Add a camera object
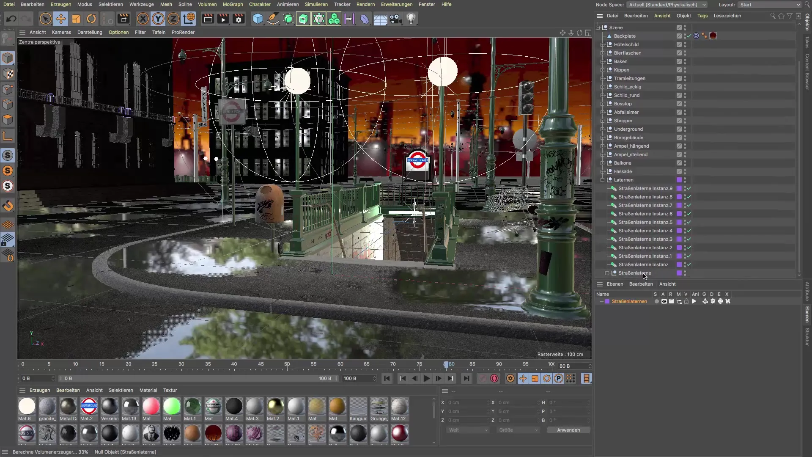Viewport: 812px width, 457px height. coord(395,19)
